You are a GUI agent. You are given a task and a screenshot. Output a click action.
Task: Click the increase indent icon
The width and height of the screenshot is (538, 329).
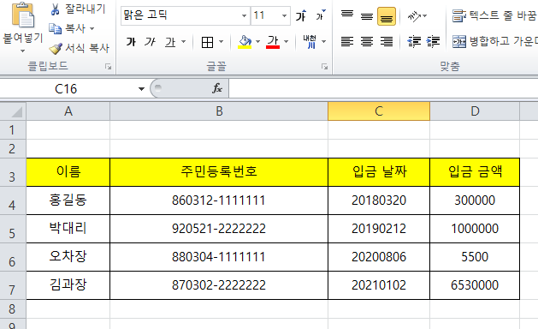coord(433,42)
